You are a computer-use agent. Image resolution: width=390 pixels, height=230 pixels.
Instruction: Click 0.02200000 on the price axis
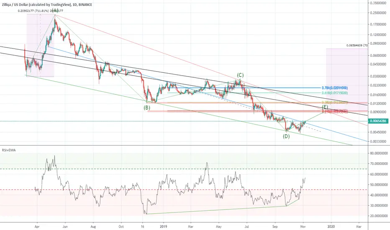(x=378, y=85)
